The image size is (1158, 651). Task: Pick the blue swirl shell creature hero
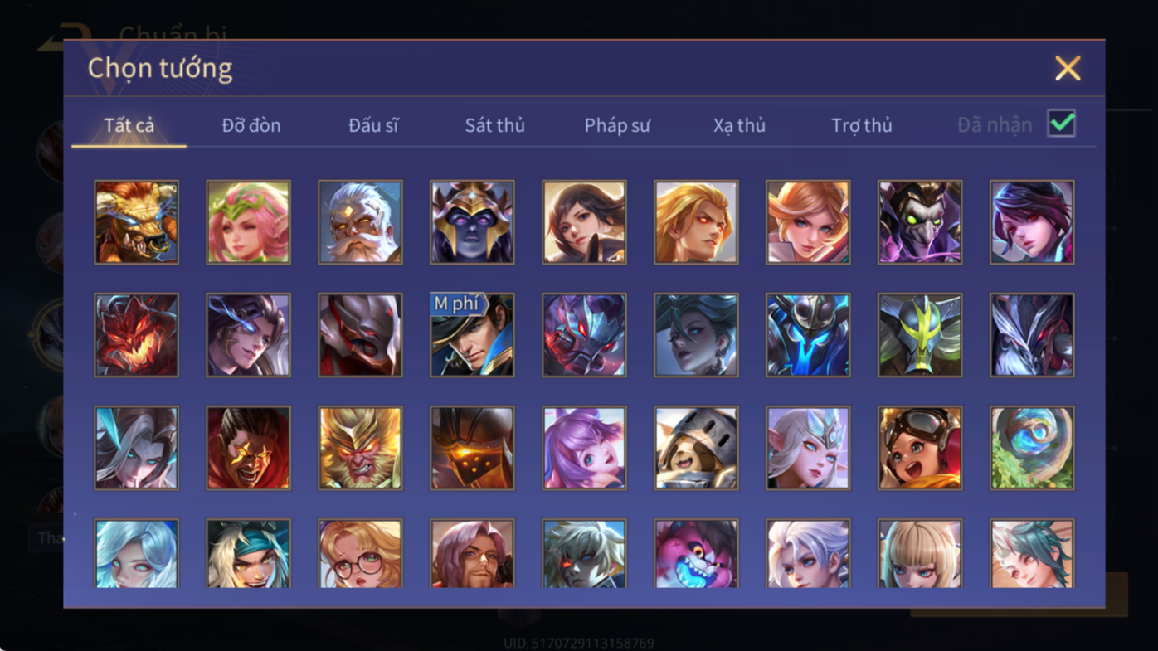[1032, 448]
